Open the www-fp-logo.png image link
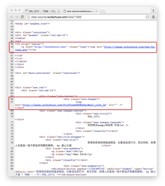 (x=130, y=47)
